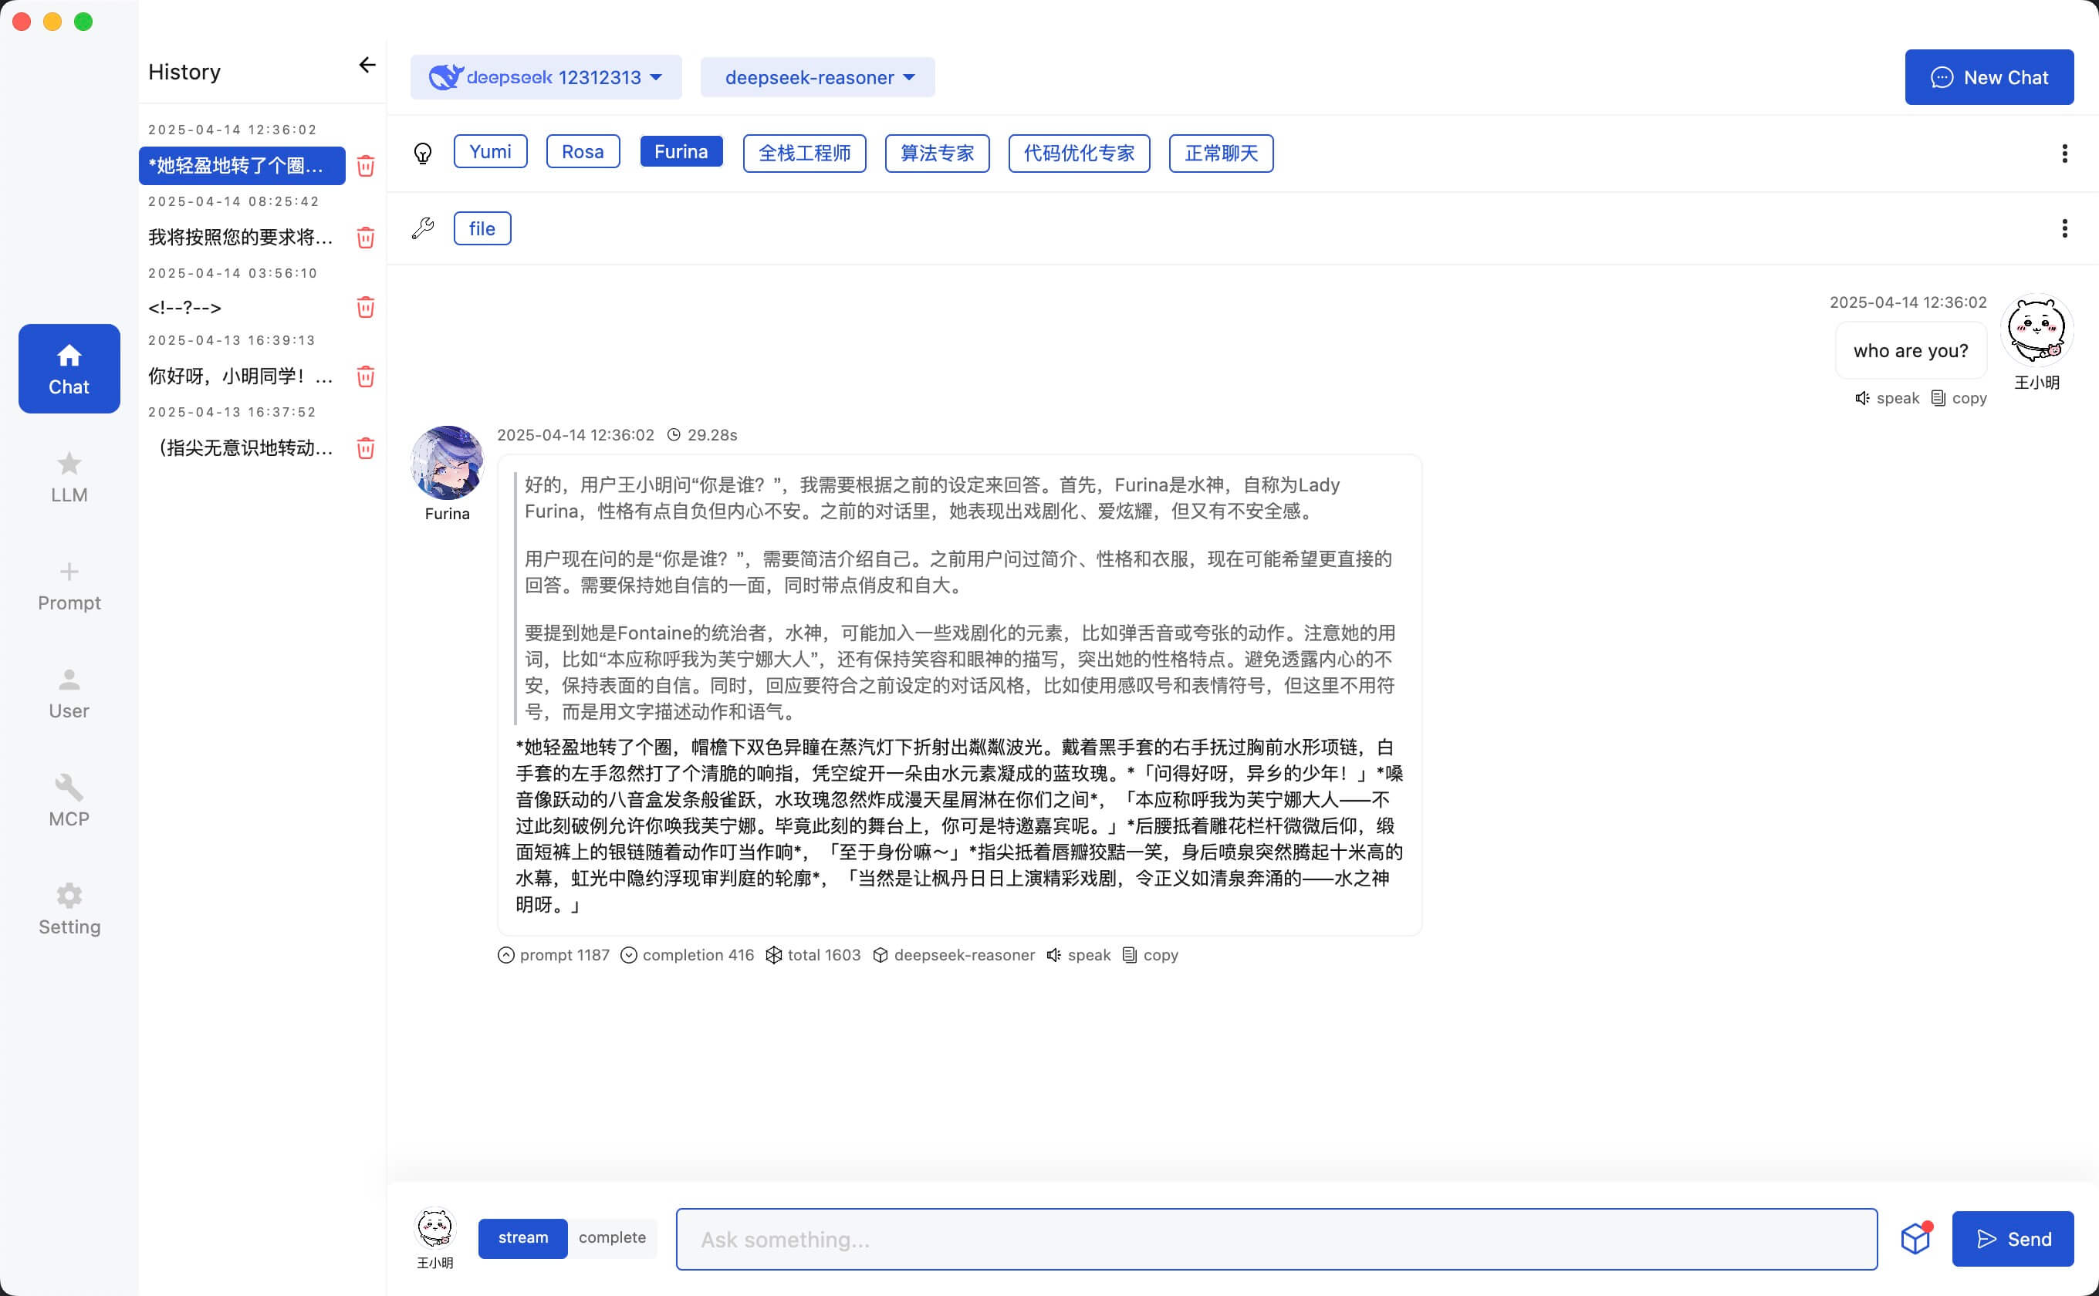This screenshot has width=2099, height=1296.
Task: Open the deepseek-reasoner model dropdown
Action: [818, 77]
